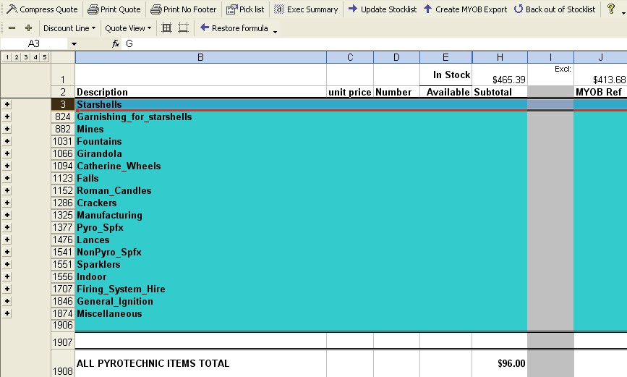This screenshot has height=377, width=627.
Task: Click Restore formula in the toolbar
Action: (x=234, y=28)
